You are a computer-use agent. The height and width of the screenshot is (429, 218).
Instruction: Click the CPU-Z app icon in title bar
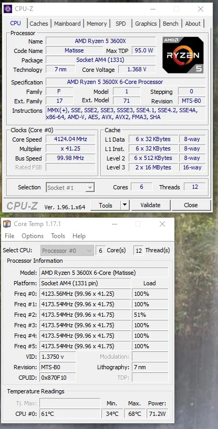pos(8,9)
